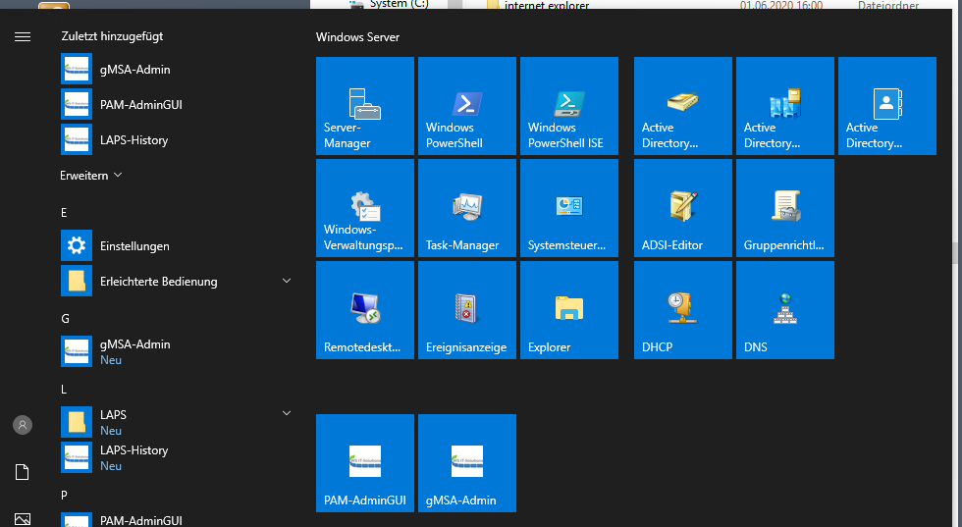Screen dimensions: 962x527
Task: Expand the LAPS folder chevron
Action: pos(286,413)
